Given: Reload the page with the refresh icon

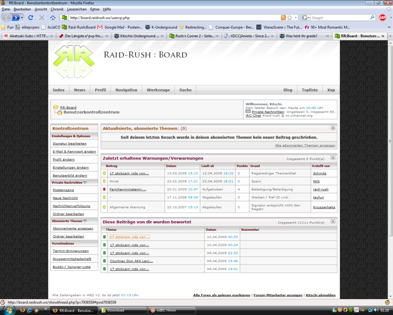Looking at the screenshot, I should click(x=31, y=18).
